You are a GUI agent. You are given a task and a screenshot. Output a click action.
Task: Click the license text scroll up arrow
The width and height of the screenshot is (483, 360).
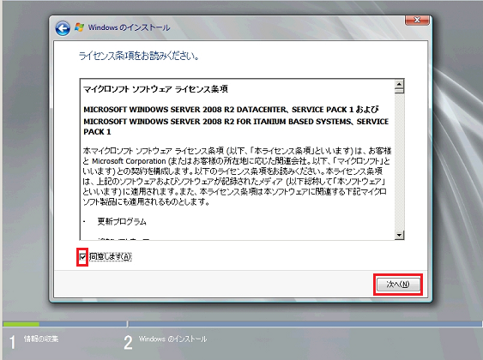click(x=399, y=84)
